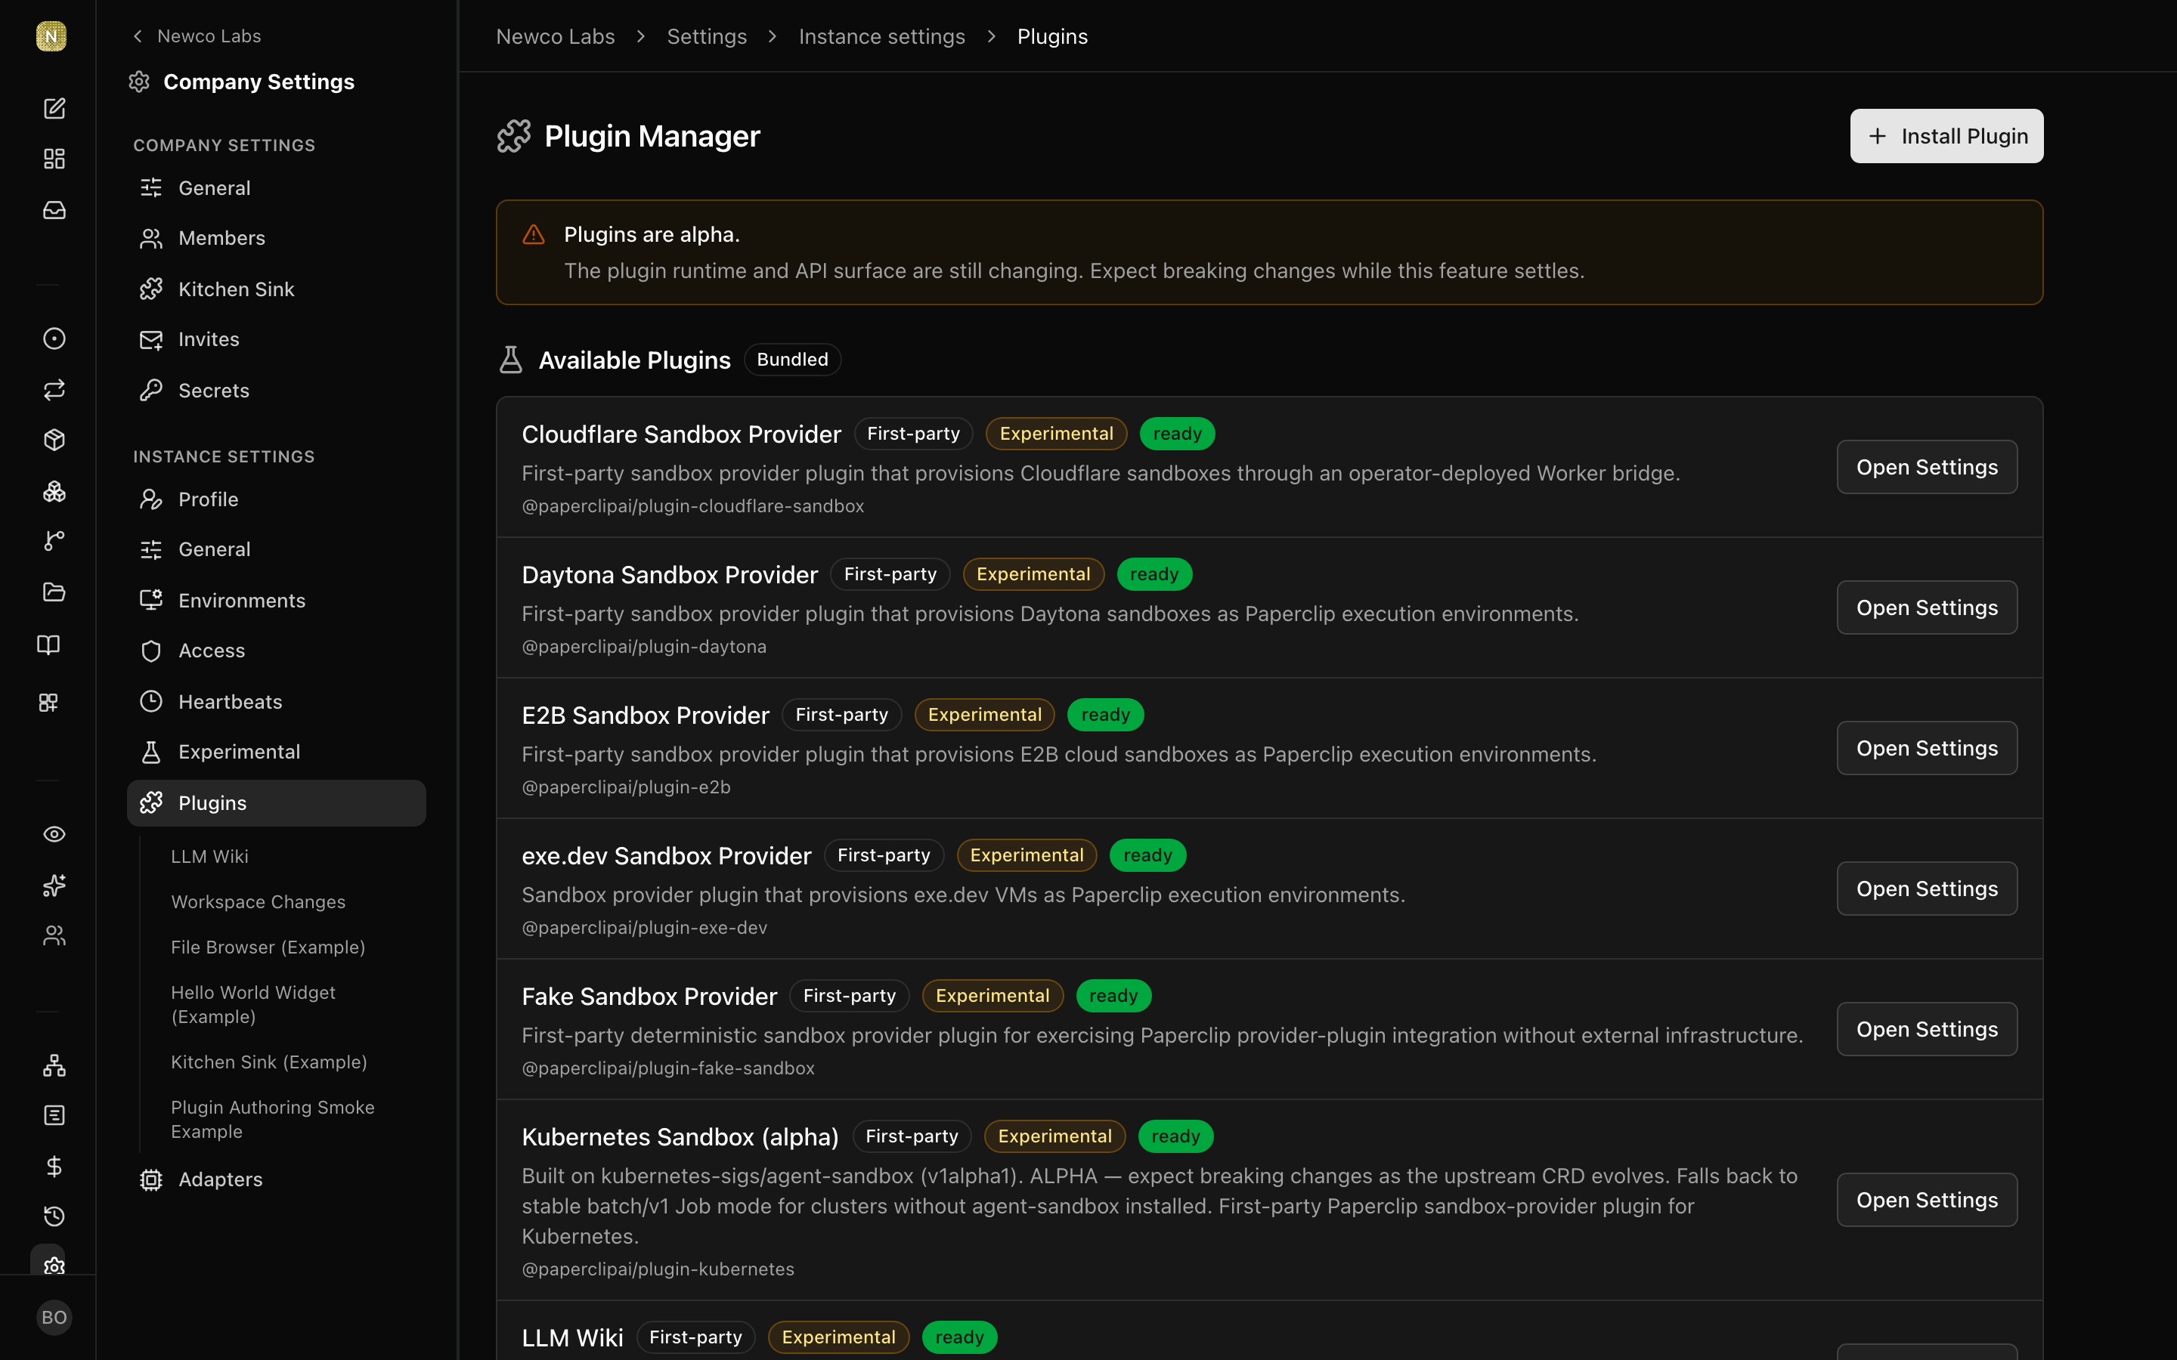2177x1360 pixels.
Task: Click the circle-dot issues icon
Action: (x=54, y=338)
